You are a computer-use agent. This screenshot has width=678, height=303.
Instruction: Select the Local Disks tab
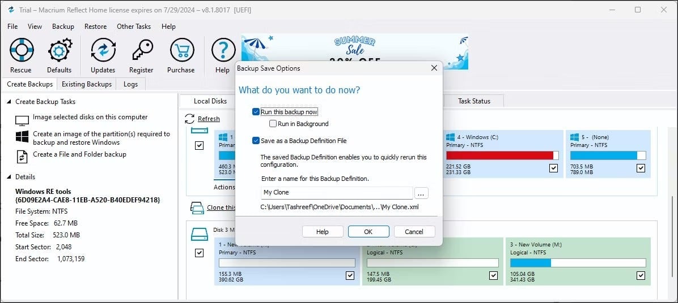click(x=210, y=101)
